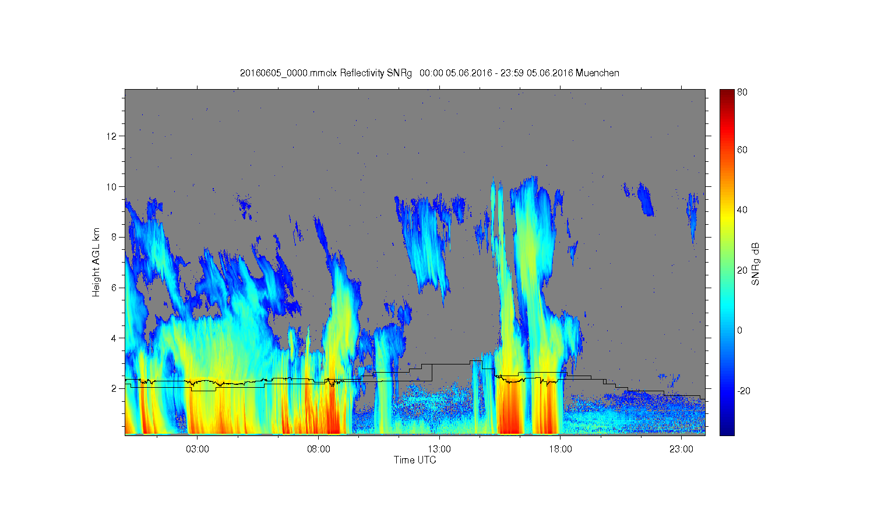Image resolution: width=874 pixels, height=524 pixels.
Task: Click the height axis tick label 2
Action: click(114, 388)
